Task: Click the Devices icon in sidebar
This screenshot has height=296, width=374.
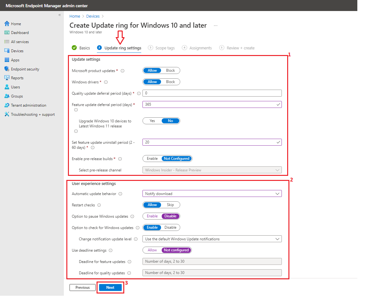Action: point(7,51)
